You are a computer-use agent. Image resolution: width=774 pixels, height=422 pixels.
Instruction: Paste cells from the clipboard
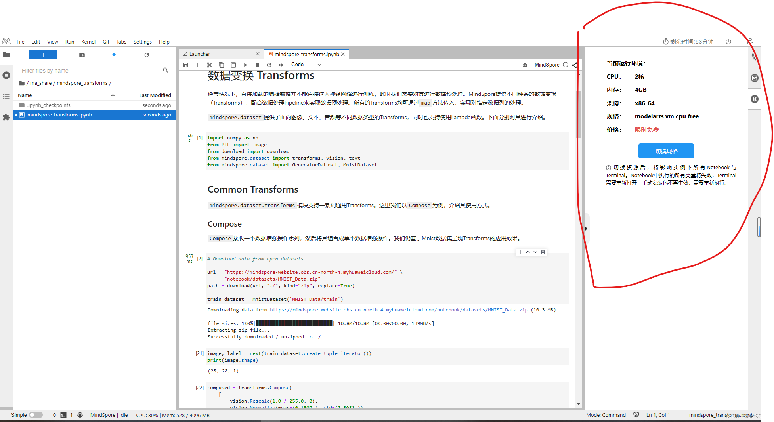coord(233,65)
